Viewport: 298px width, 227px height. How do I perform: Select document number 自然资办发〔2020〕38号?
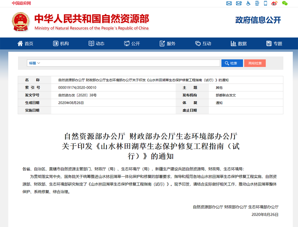coord(77,95)
